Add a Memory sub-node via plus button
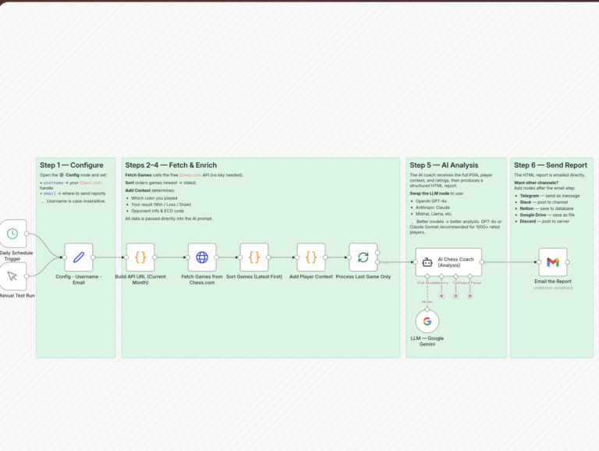The image size is (599, 451). click(x=441, y=296)
